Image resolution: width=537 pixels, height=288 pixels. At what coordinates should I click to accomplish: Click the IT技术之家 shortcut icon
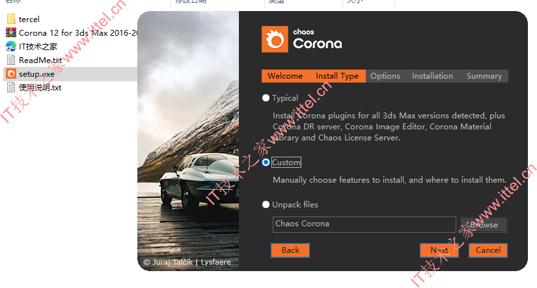click(11, 46)
